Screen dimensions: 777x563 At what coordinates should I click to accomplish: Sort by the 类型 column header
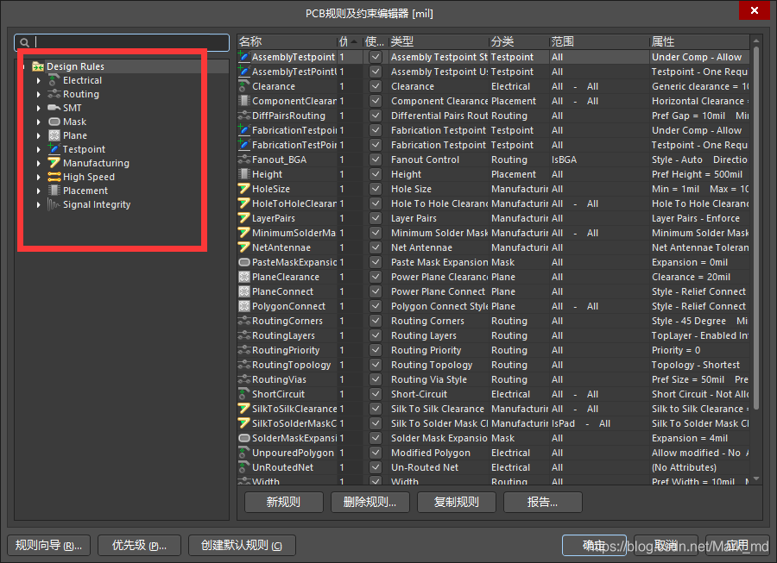[x=436, y=41]
